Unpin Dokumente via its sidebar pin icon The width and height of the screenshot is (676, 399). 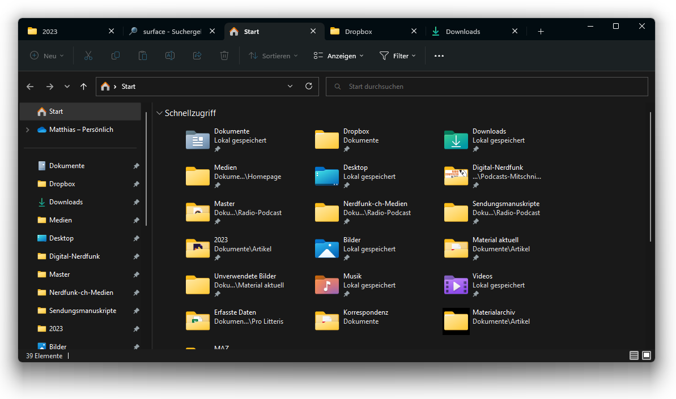[x=136, y=166]
